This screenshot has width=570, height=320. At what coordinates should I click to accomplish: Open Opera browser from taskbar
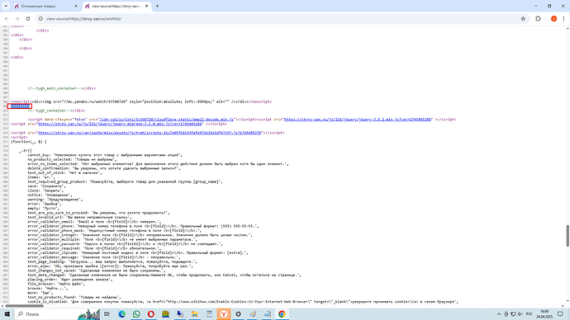pyautogui.click(x=151, y=314)
